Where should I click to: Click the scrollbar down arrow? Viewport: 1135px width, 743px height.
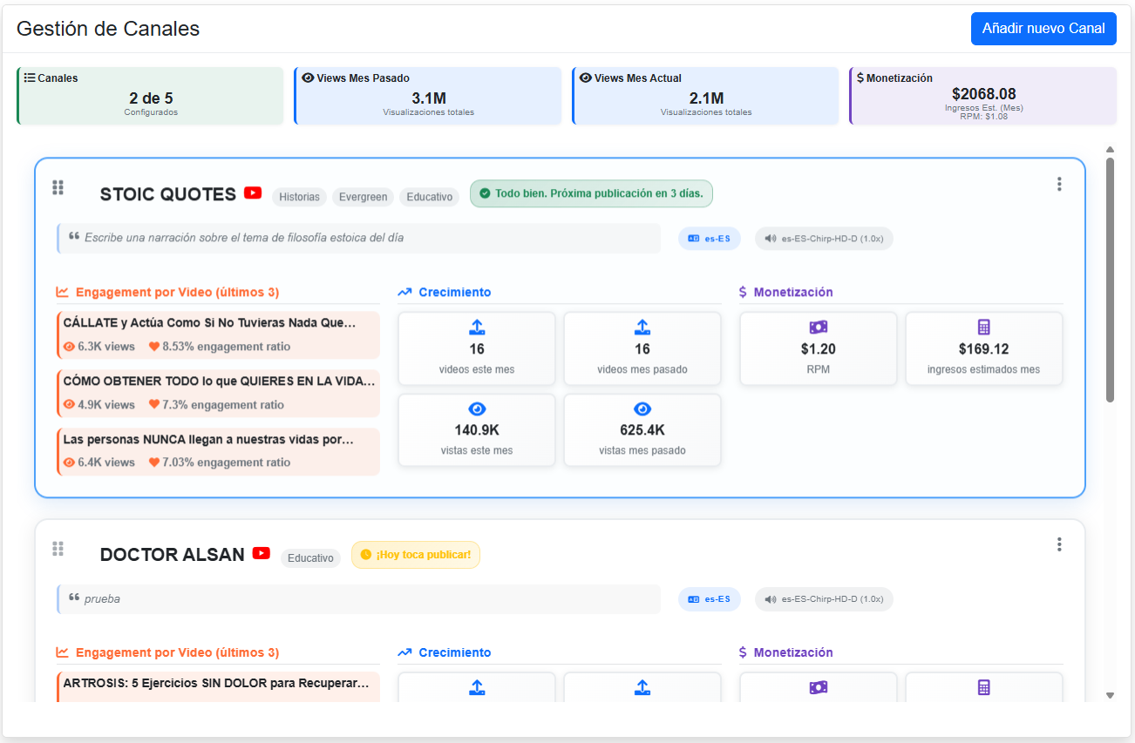(1110, 695)
